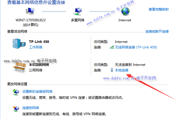Click the TP-Link 450 building icon
The width and height of the screenshot is (189, 119).
point(19,43)
